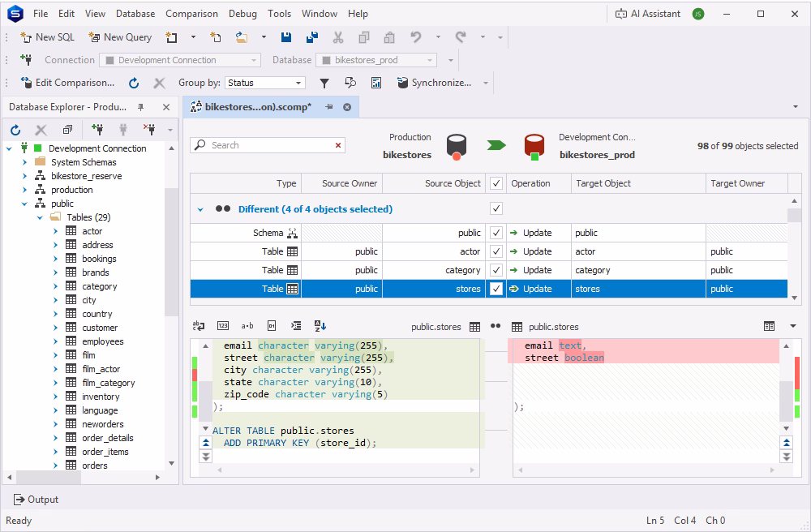Select the production schema in tree

pos(72,190)
